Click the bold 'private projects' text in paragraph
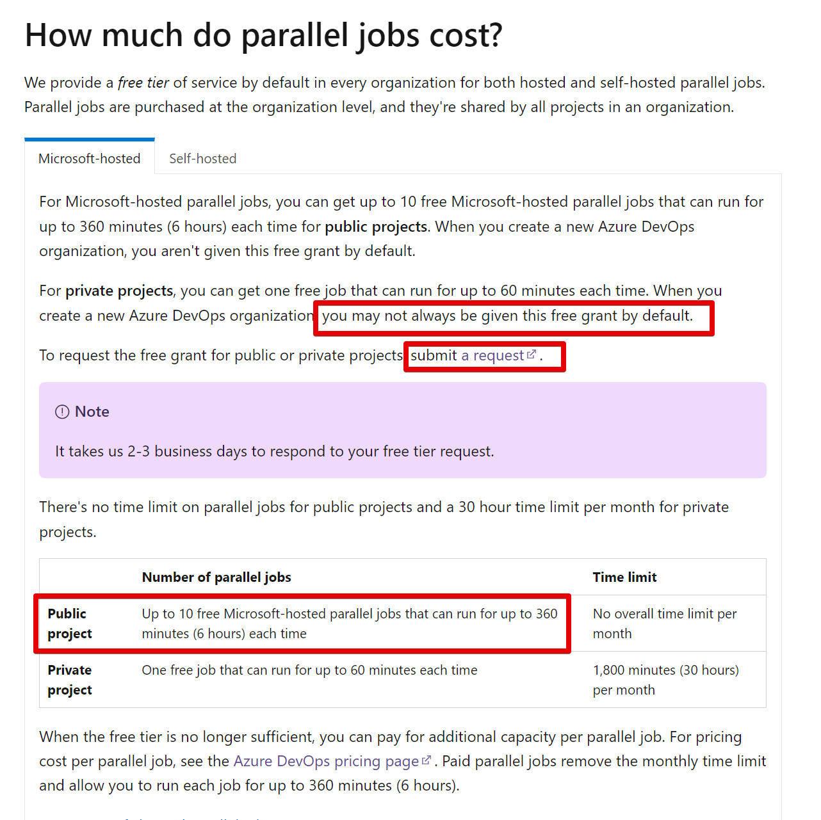The height and width of the screenshot is (820, 821). pyautogui.click(x=119, y=291)
